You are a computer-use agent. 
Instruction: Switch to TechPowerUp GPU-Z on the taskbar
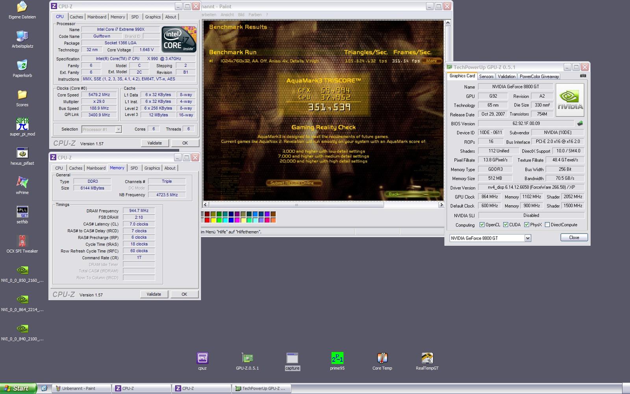click(261, 388)
